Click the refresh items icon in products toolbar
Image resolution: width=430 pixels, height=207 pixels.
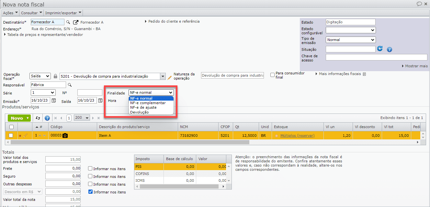coord(38,118)
